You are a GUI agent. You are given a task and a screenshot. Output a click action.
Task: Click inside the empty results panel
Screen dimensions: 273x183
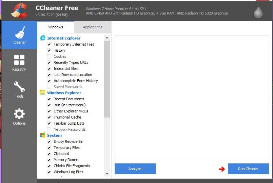click(x=192, y=98)
